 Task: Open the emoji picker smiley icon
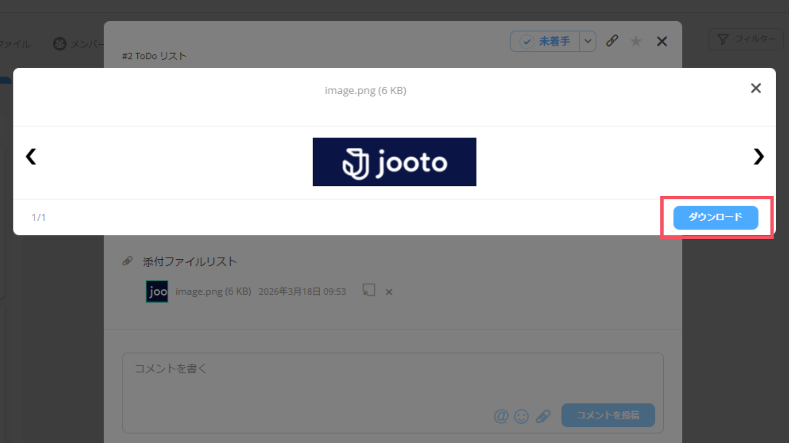point(521,416)
